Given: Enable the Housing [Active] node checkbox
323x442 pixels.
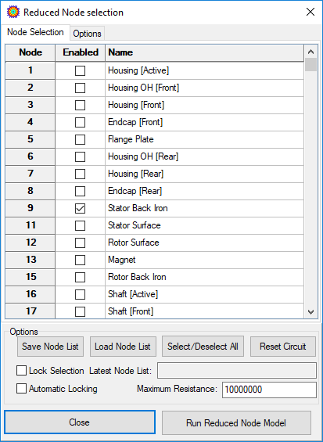Looking at the screenshot, I should coord(80,70).
